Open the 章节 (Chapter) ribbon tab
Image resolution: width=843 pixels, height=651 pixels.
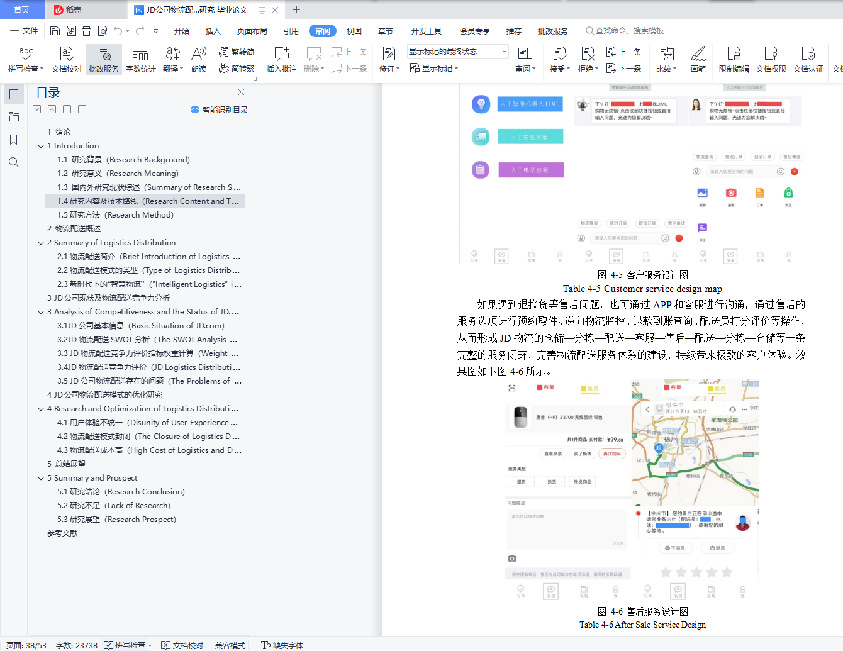tap(386, 31)
